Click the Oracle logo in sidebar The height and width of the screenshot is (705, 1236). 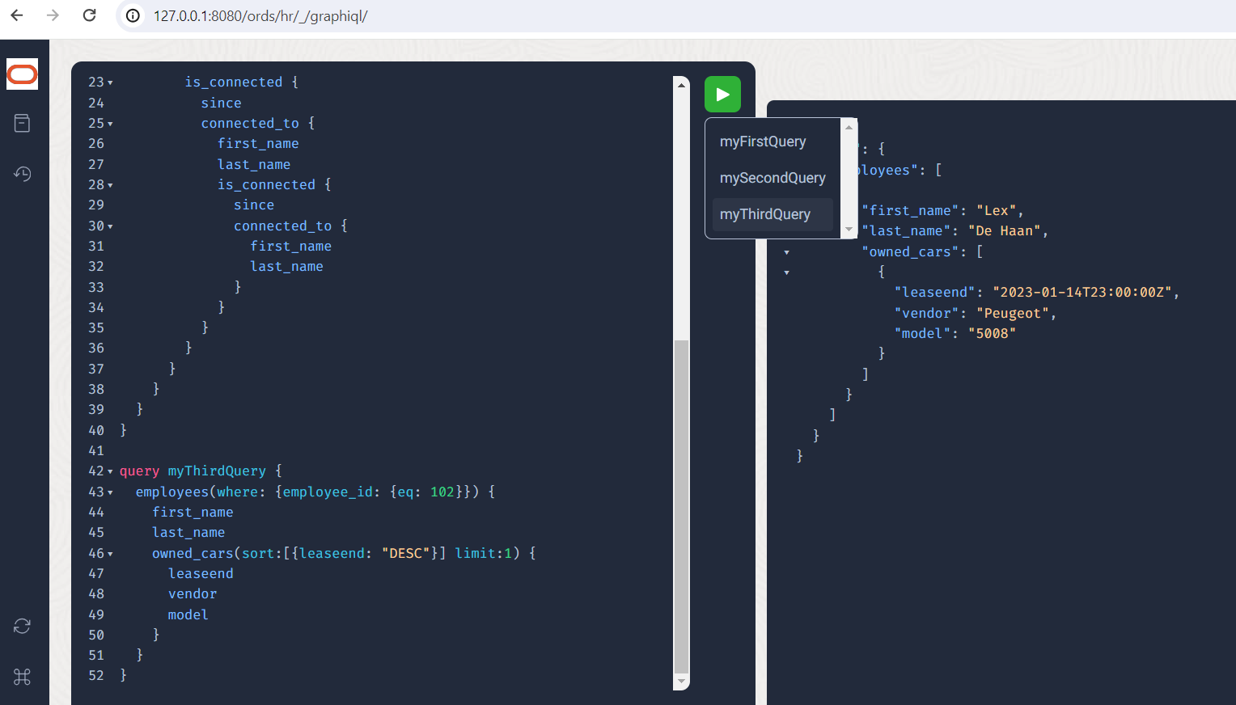[22, 74]
